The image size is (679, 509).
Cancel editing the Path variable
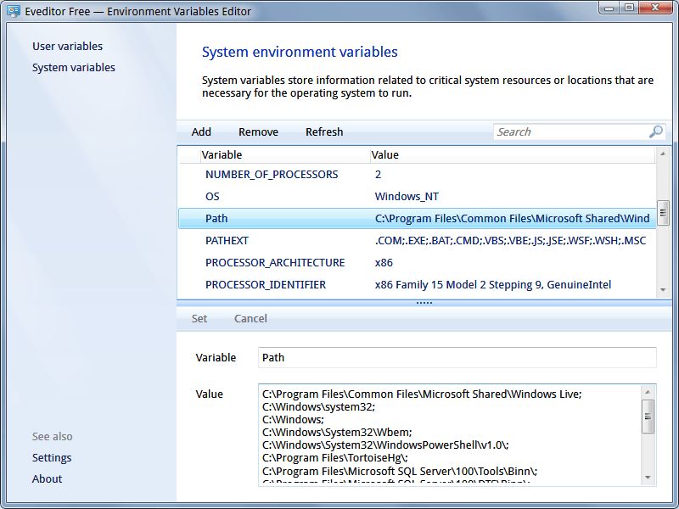click(x=250, y=318)
